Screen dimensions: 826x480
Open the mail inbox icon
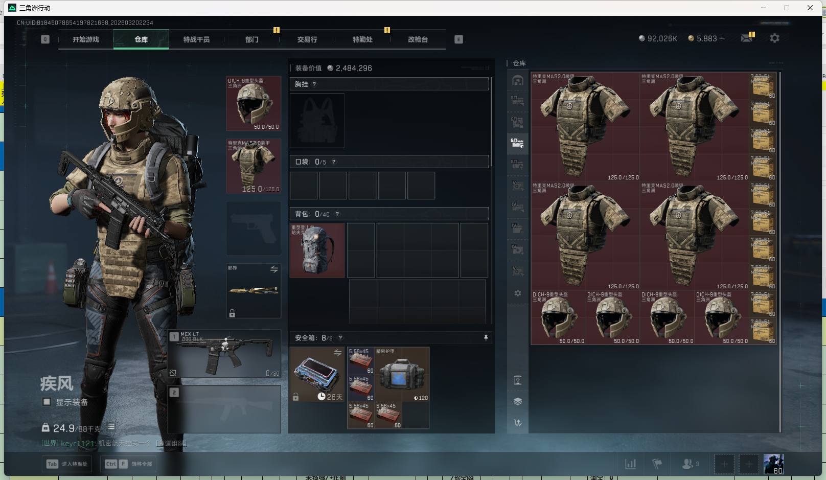point(747,38)
